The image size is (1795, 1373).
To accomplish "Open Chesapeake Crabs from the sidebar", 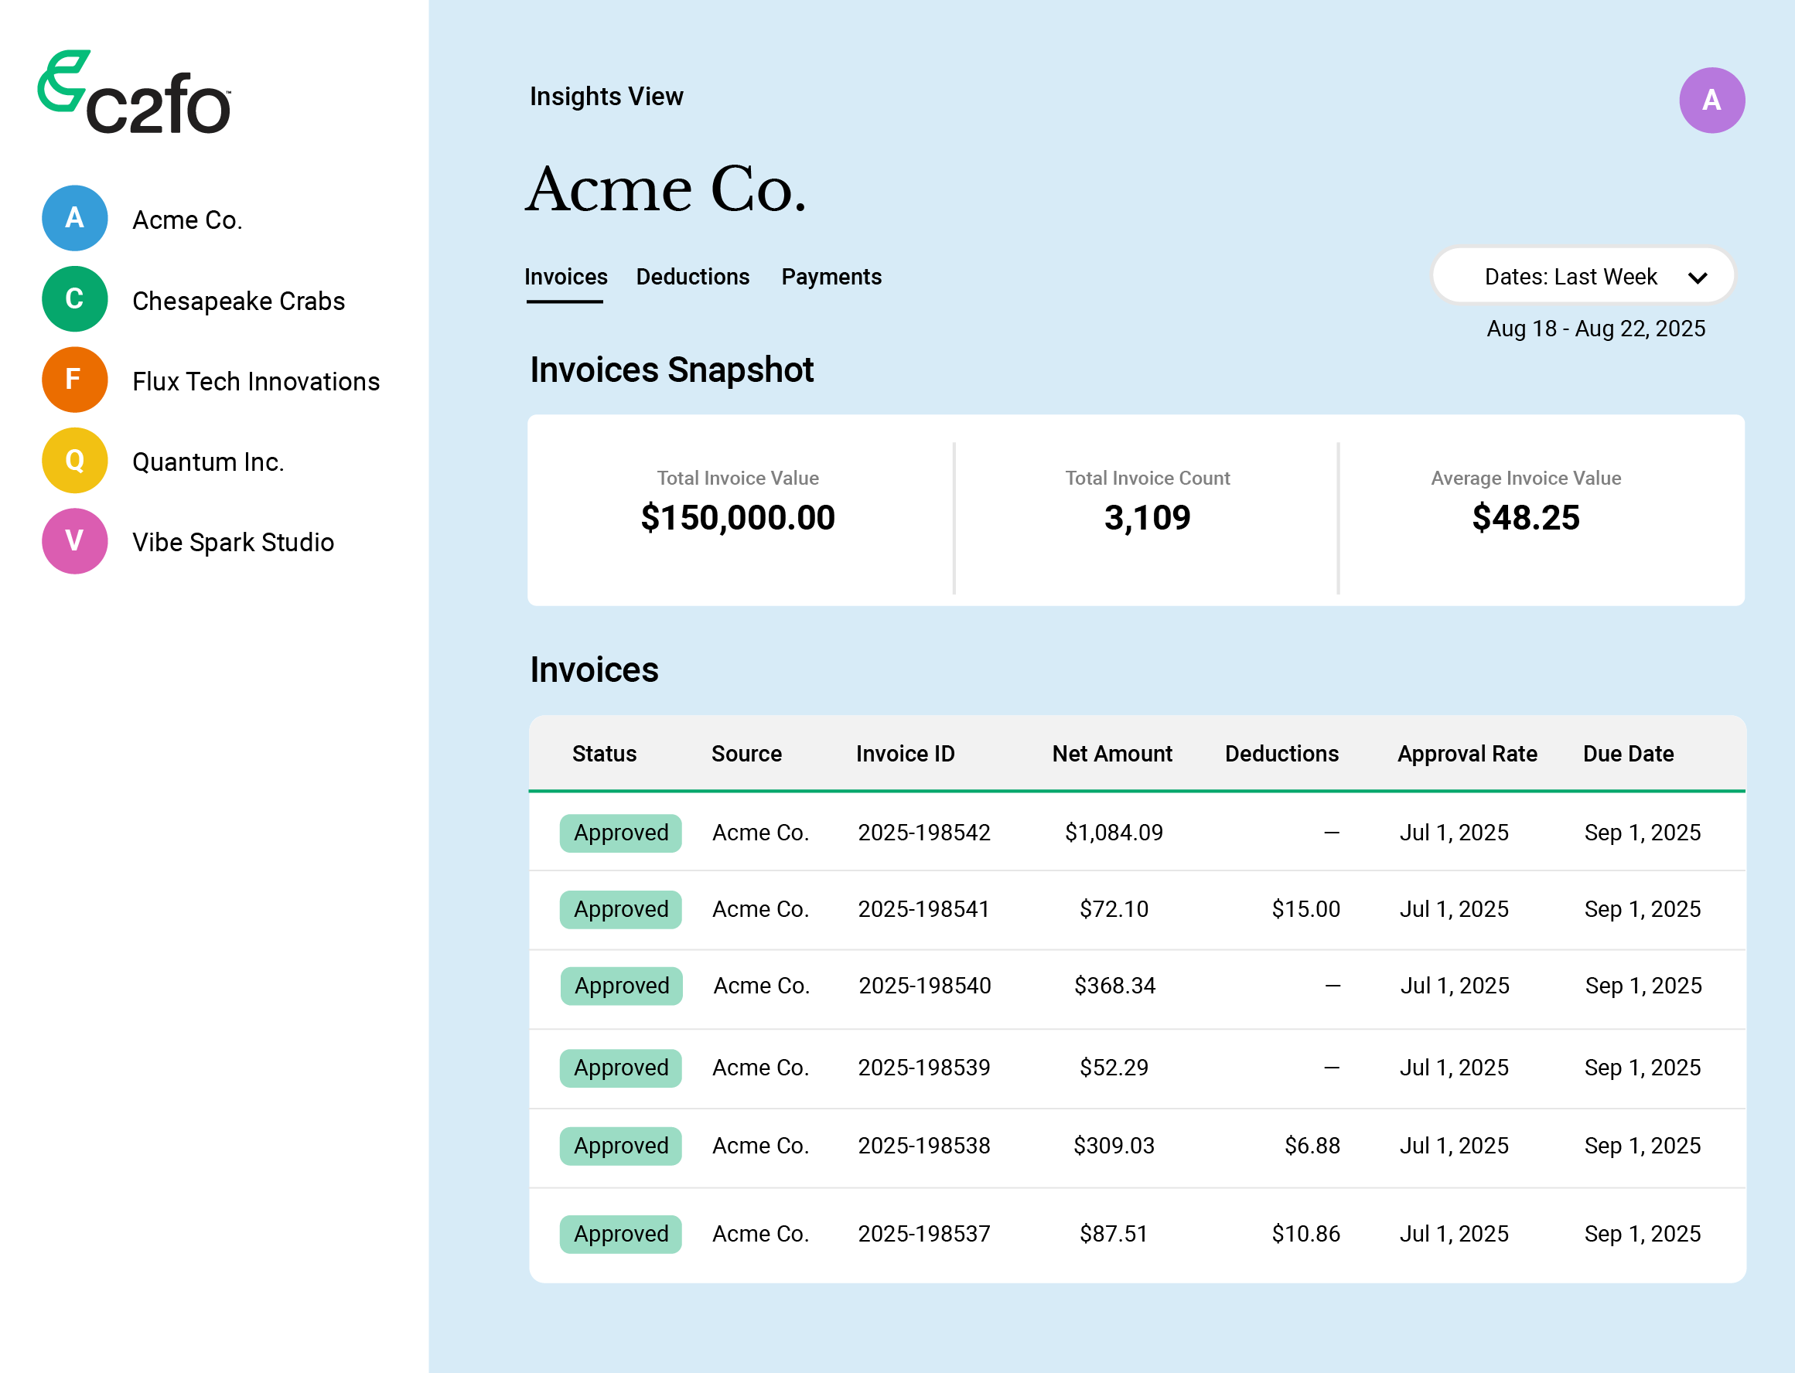I will point(238,301).
